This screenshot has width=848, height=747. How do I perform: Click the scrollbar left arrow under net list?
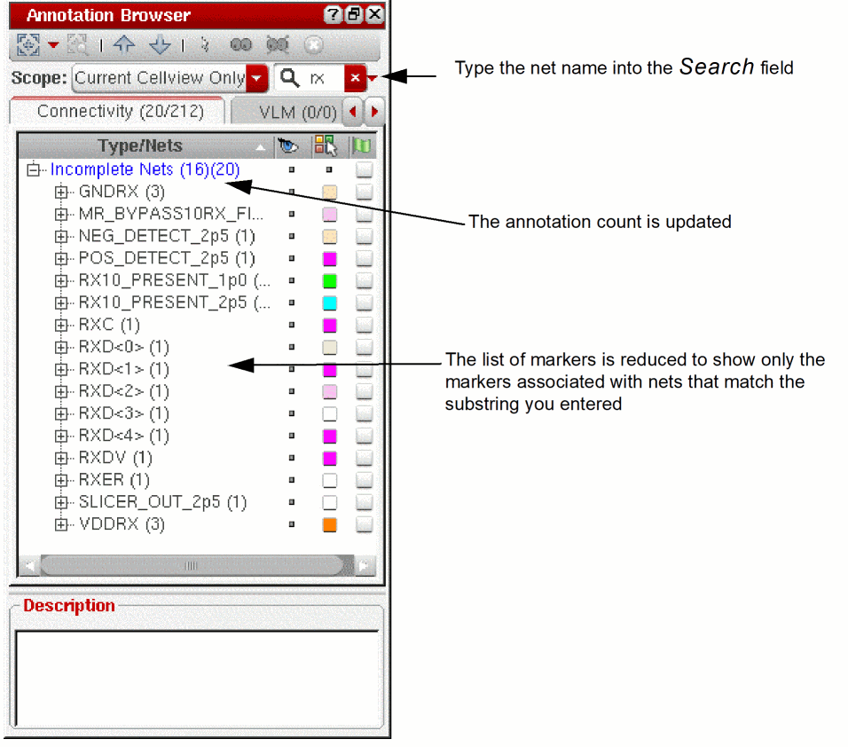[x=30, y=566]
